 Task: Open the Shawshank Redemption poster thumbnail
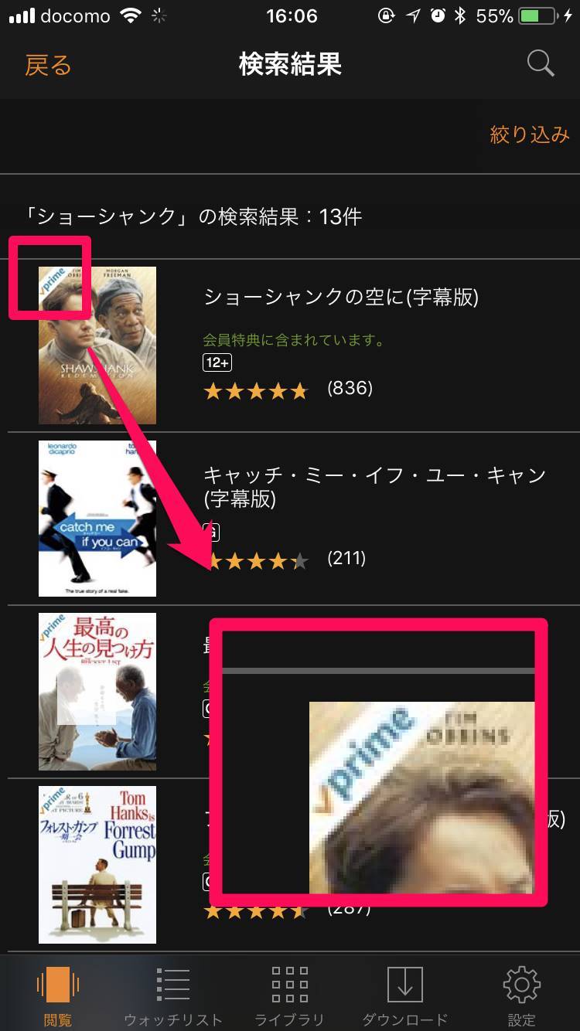97,345
